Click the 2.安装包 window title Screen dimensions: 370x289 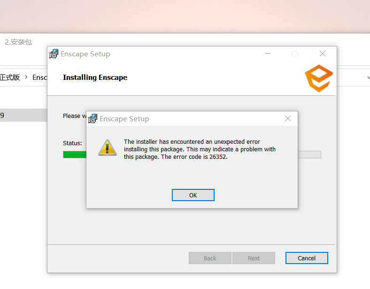[18, 42]
